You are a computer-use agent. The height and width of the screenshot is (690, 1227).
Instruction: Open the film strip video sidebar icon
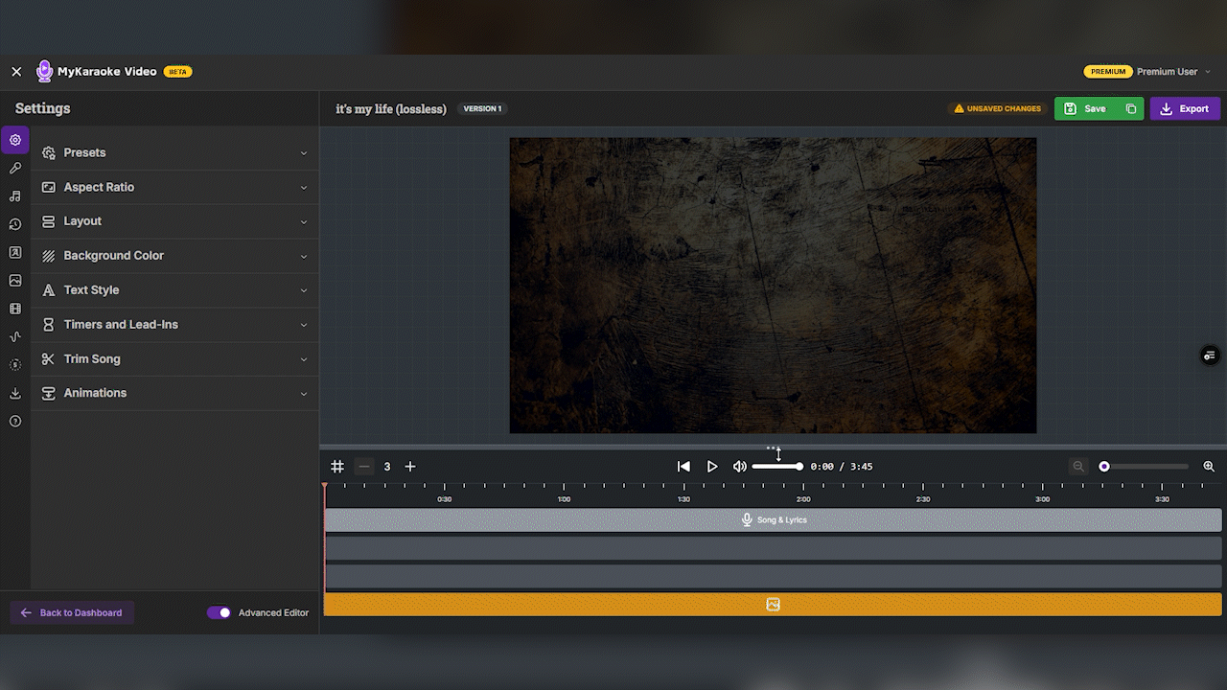pos(15,309)
